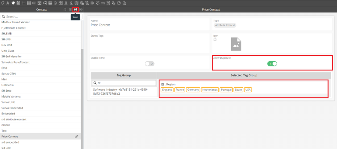The height and width of the screenshot is (149, 337).
Task: Select Suhas Embedded in the list
Action: coord(41,108)
